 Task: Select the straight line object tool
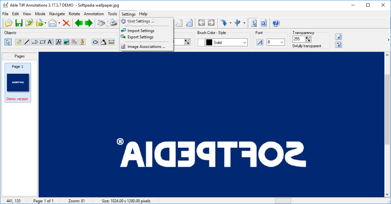tap(27, 42)
